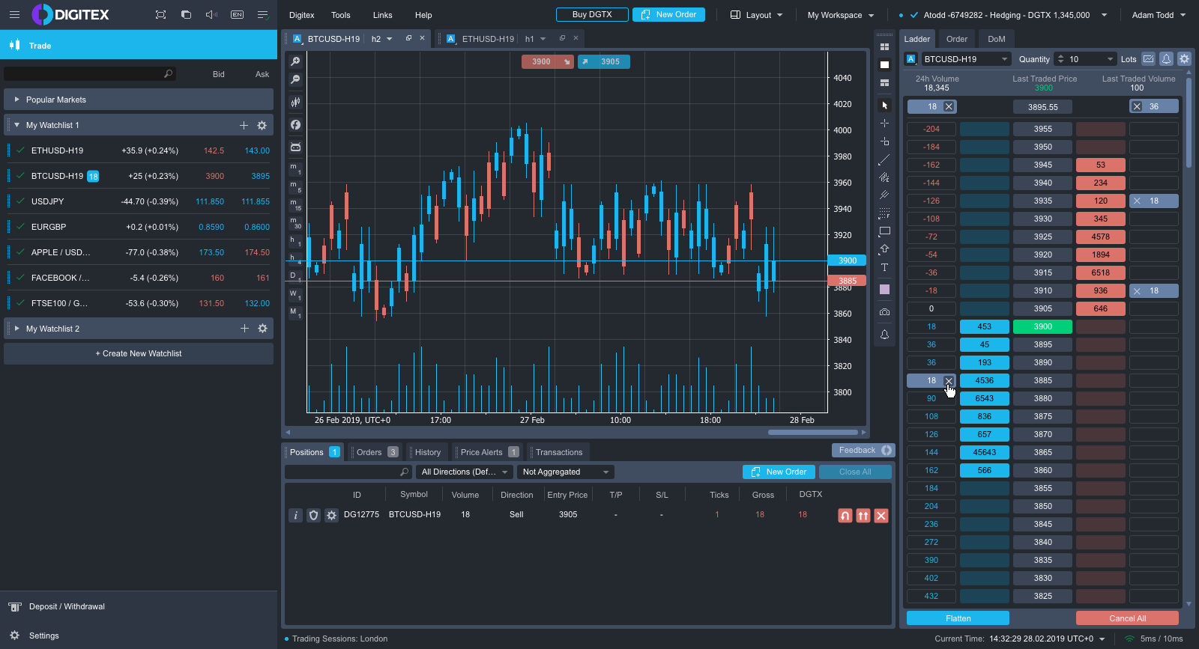1199x649 pixels.
Task: Set chart timeframe to h1
Action: click(295, 241)
